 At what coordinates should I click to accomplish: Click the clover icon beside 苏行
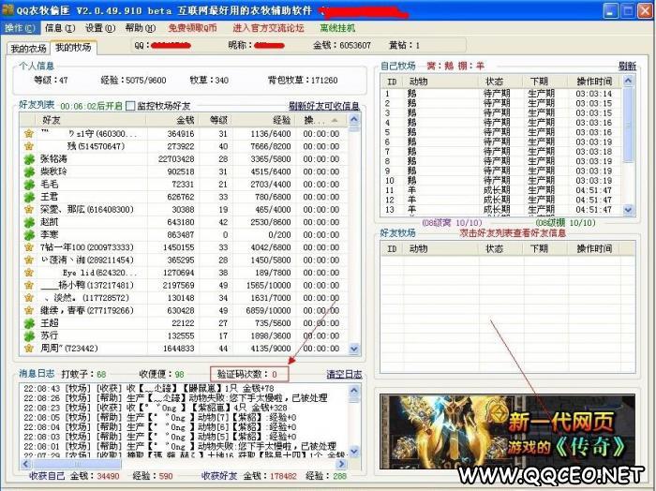tap(29, 335)
